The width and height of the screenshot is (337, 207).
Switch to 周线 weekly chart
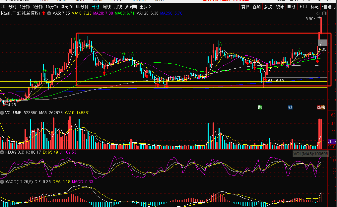(106, 7)
